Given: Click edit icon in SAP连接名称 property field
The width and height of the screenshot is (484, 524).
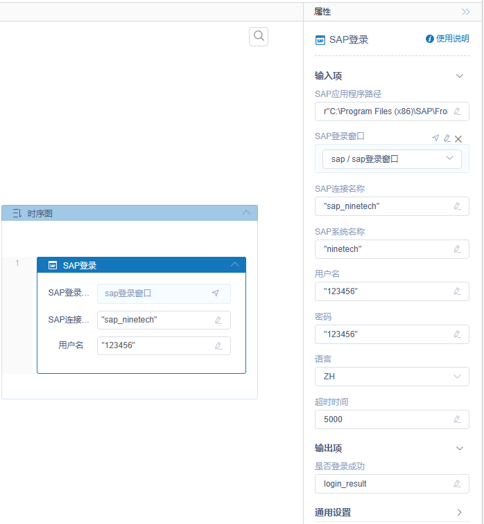Looking at the screenshot, I should [x=457, y=206].
